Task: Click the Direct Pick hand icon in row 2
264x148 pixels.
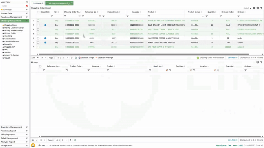Action: 45,25
